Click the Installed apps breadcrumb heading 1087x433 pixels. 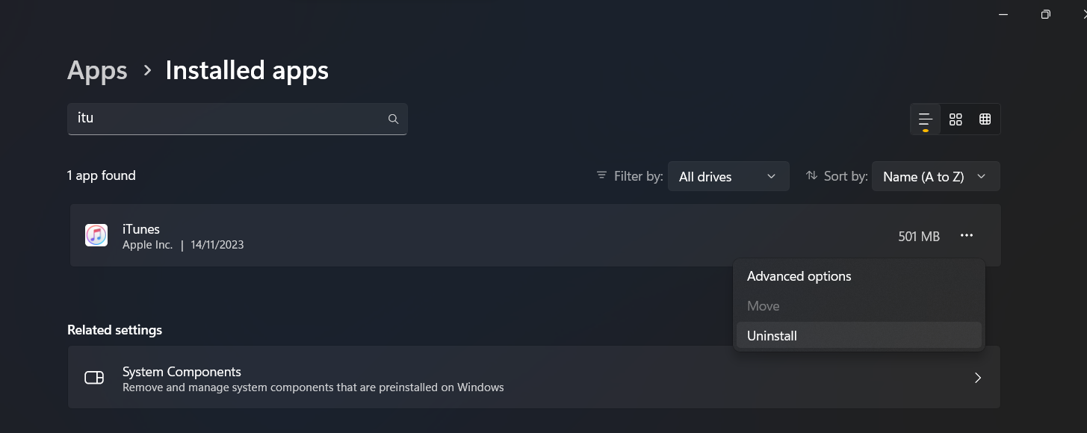(247, 71)
